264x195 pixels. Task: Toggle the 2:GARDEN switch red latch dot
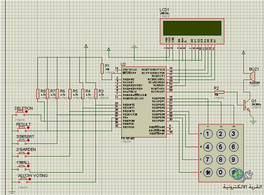[28, 153]
